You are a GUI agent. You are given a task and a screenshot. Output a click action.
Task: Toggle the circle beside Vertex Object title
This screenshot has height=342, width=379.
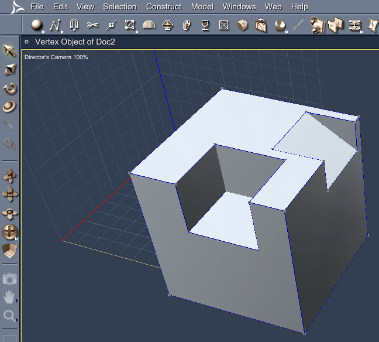(27, 42)
